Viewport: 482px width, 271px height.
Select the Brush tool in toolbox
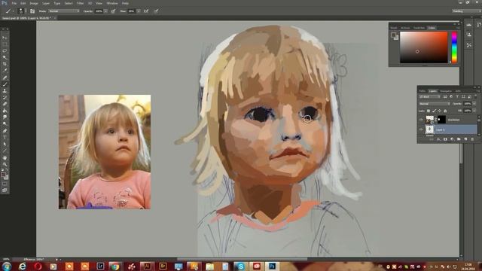5,84
